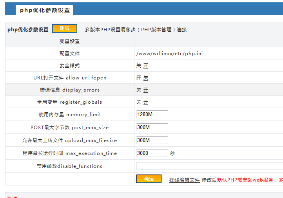Click the 开 state for allow_url_fopen

(139, 78)
